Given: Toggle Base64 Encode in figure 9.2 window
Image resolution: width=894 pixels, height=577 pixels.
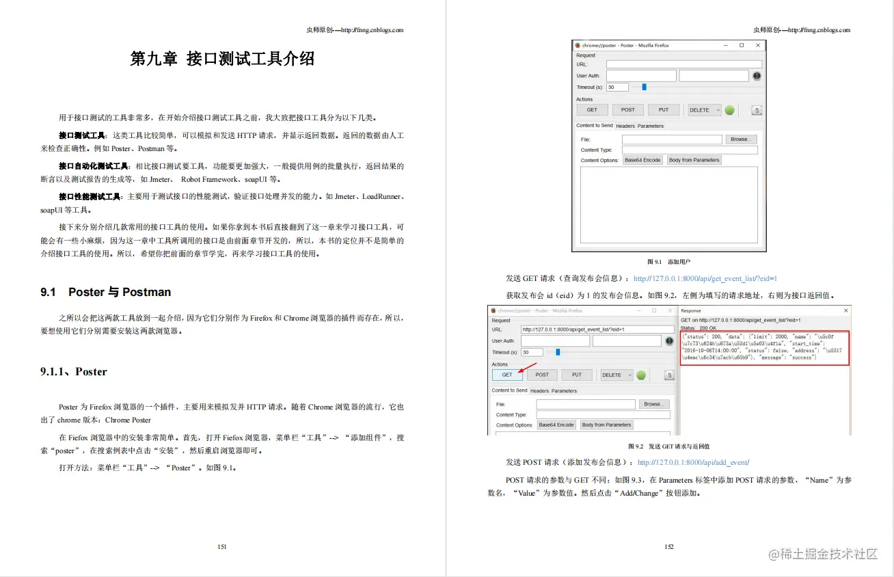Looking at the screenshot, I should (x=556, y=425).
